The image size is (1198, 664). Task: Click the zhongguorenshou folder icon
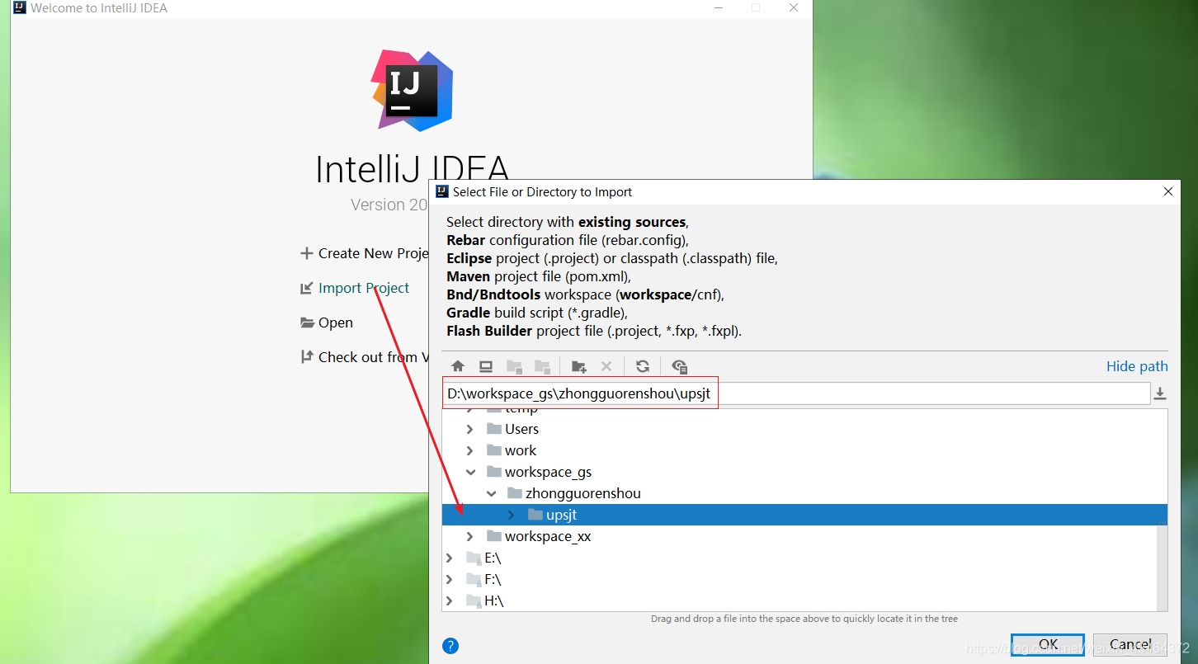(515, 493)
